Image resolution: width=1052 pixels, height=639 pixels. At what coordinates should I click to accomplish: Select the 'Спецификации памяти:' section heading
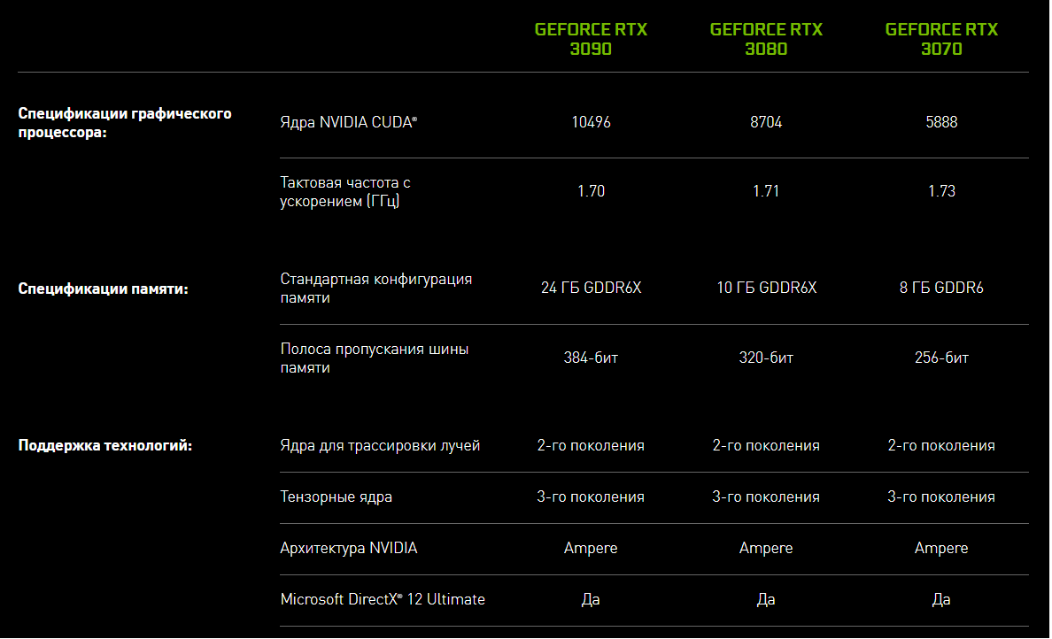pos(104,289)
